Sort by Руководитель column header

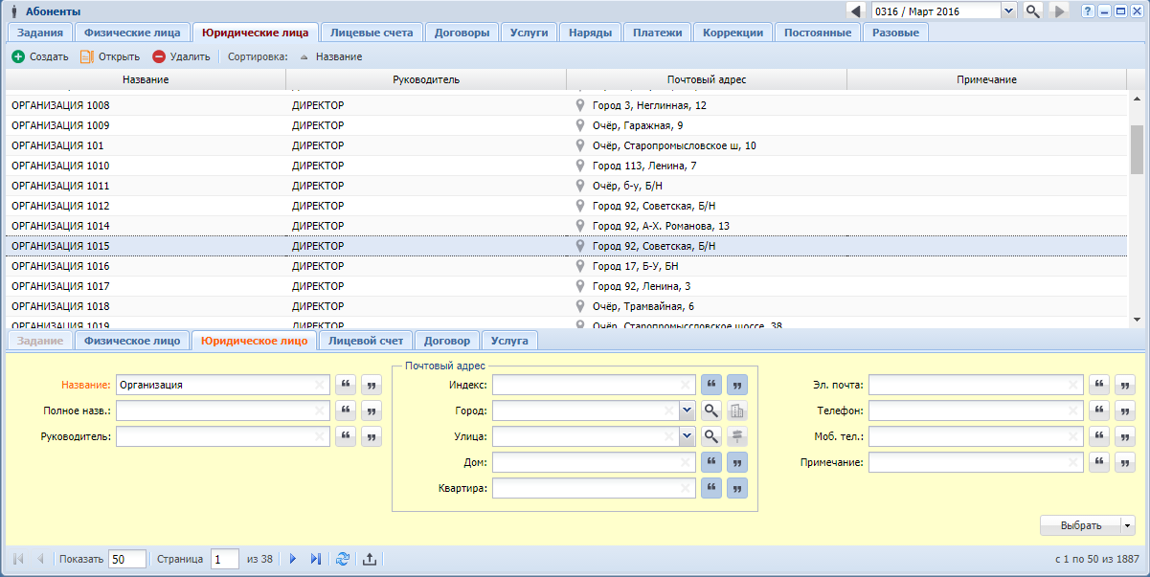tap(426, 79)
